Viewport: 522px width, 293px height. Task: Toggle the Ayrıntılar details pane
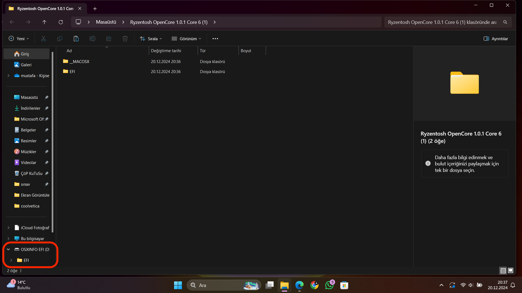coord(496,39)
